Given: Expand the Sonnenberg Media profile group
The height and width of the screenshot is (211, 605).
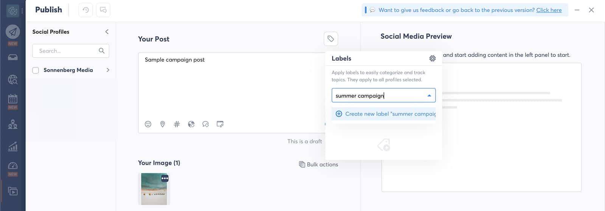Looking at the screenshot, I should click(x=108, y=70).
